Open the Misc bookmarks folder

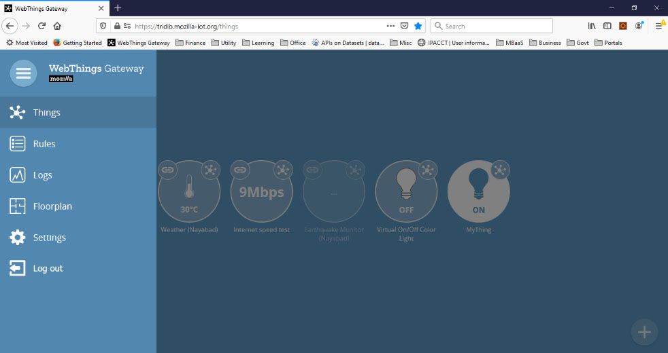click(x=401, y=43)
